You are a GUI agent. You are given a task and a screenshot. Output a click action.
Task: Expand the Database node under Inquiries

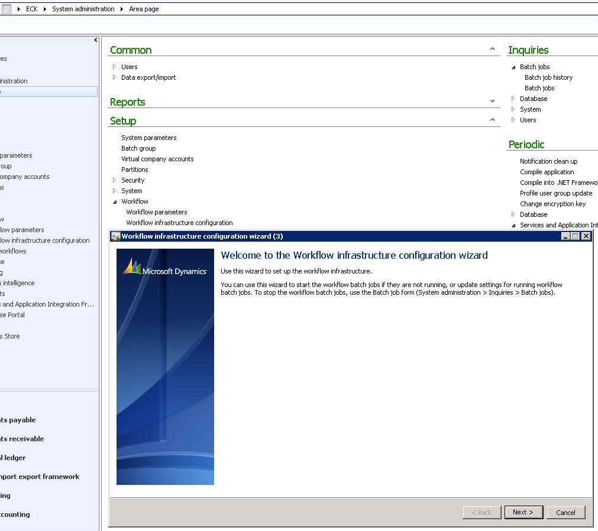512,99
